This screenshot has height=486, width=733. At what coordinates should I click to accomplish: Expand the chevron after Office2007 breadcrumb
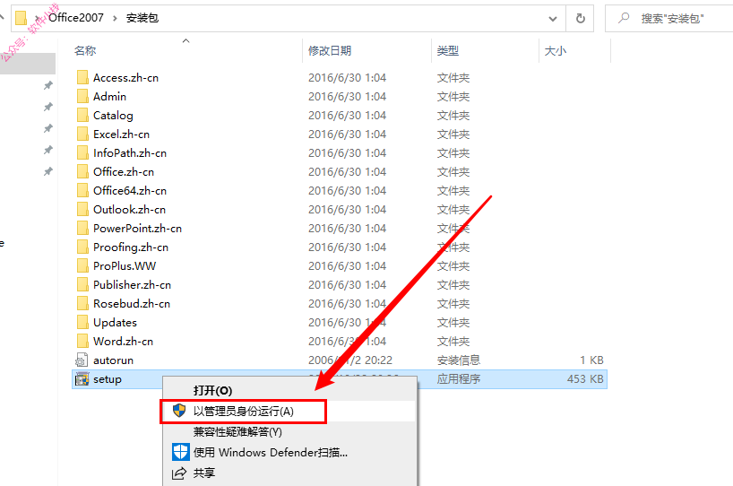[x=115, y=18]
